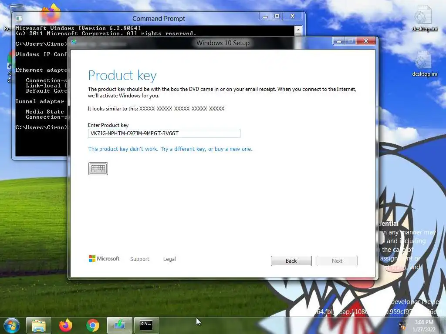
Task: Click the Back button
Action: [291, 261]
